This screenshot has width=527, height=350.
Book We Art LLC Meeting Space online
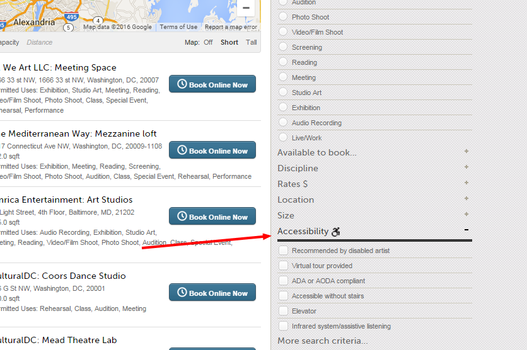coord(212,84)
